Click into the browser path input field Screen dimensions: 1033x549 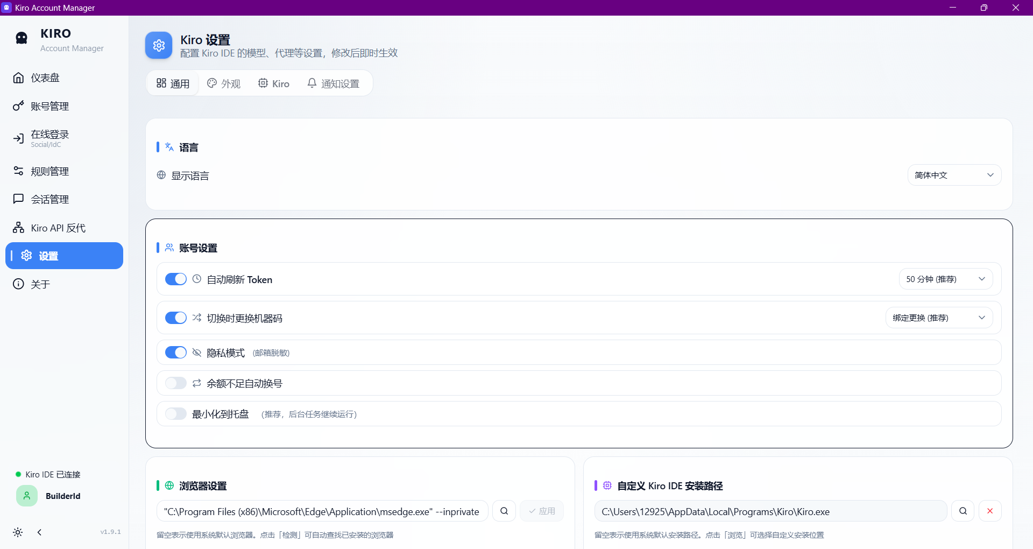322,511
